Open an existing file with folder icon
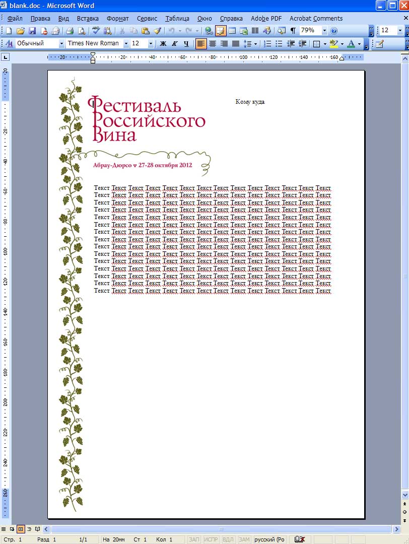 pyautogui.click(x=21, y=31)
